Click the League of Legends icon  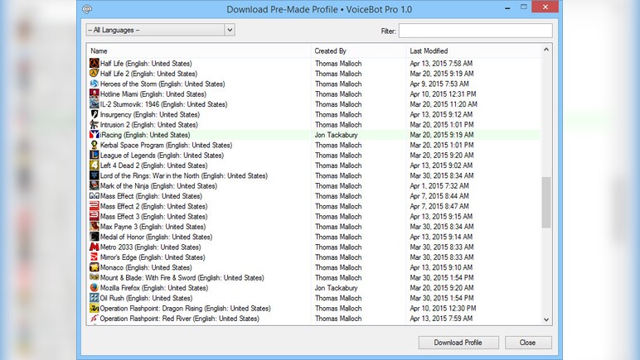(x=95, y=155)
